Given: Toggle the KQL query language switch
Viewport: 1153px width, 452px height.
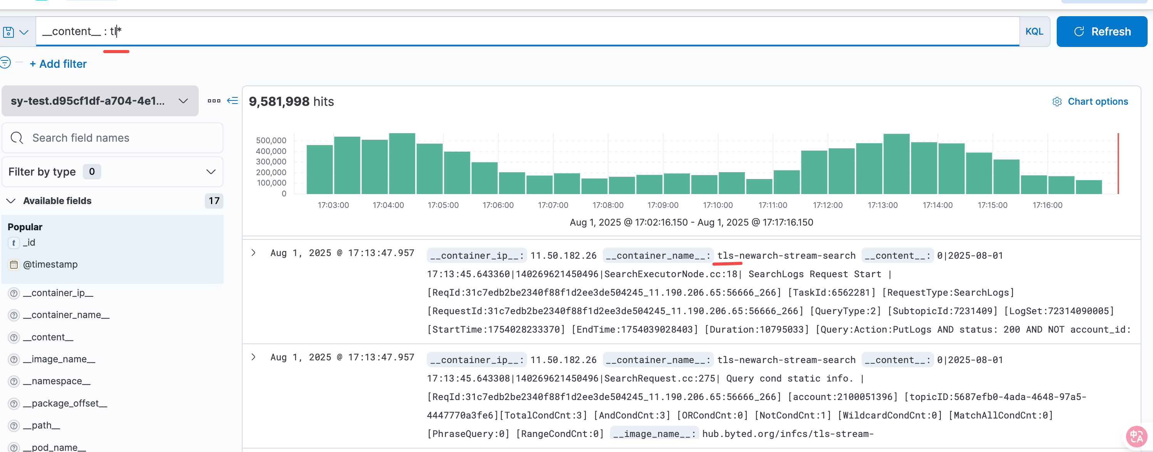Looking at the screenshot, I should point(1034,31).
